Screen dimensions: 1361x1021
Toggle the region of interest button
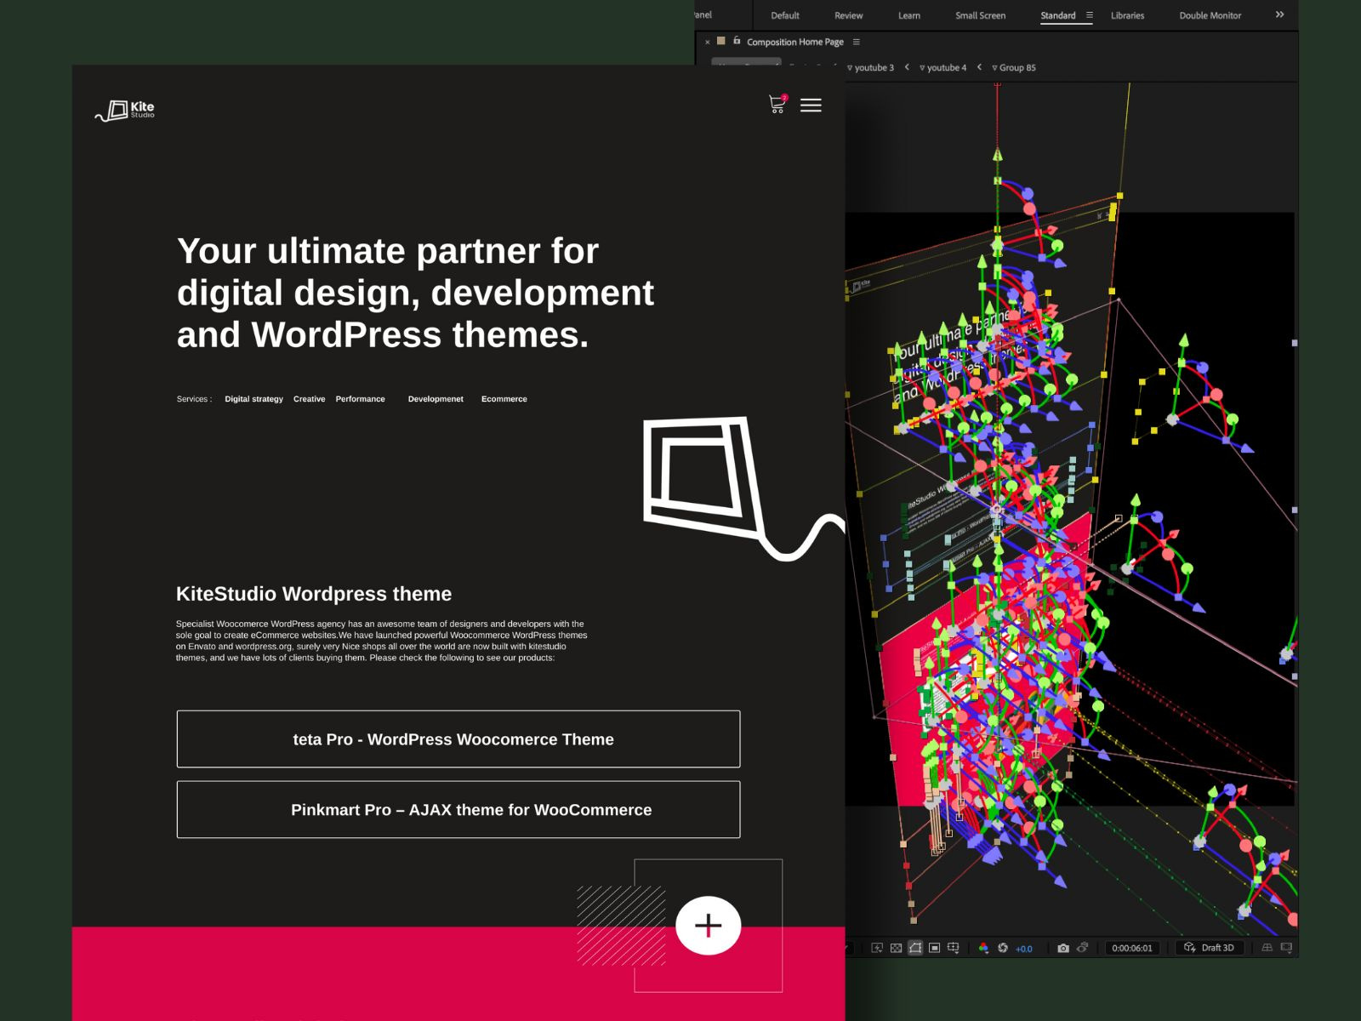pyautogui.click(x=934, y=948)
